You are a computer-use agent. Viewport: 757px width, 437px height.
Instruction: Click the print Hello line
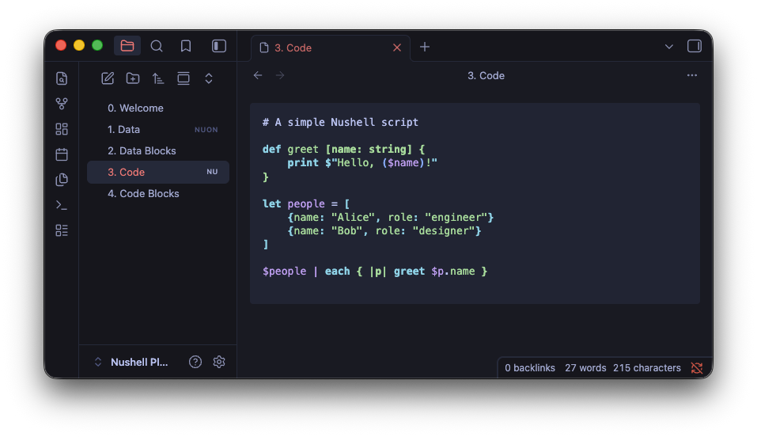pos(362,163)
